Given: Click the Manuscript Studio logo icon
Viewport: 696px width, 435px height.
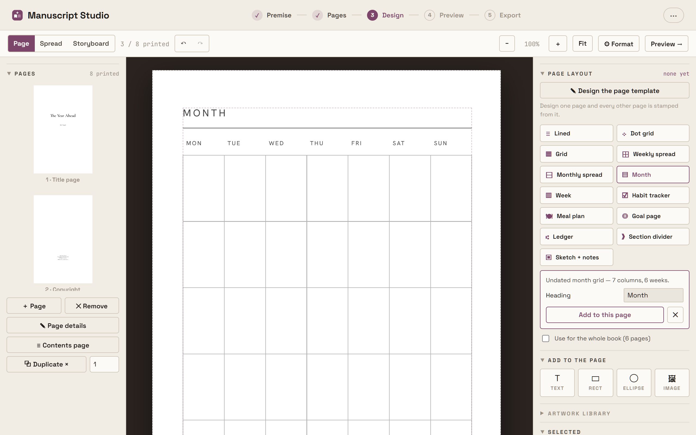Looking at the screenshot, I should click(x=17, y=15).
